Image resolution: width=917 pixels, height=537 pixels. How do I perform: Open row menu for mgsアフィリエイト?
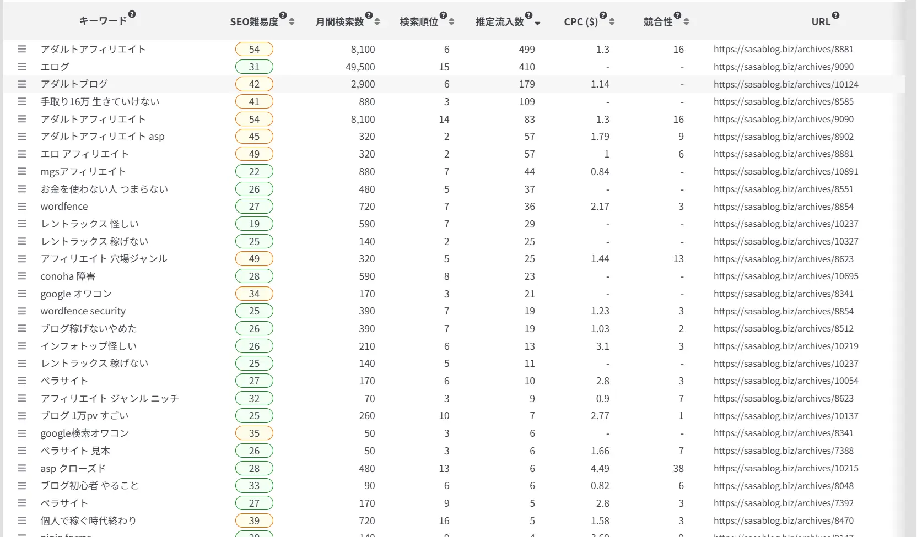pyautogui.click(x=21, y=171)
